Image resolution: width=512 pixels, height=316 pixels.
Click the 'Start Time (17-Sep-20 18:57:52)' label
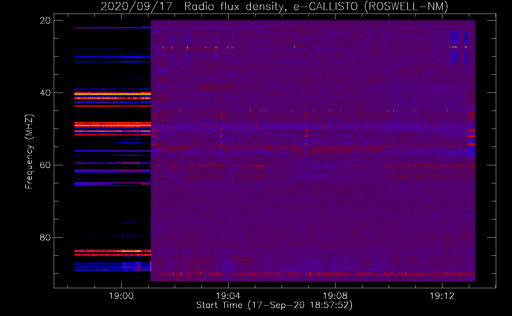pyautogui.click(x=274, y=305)
